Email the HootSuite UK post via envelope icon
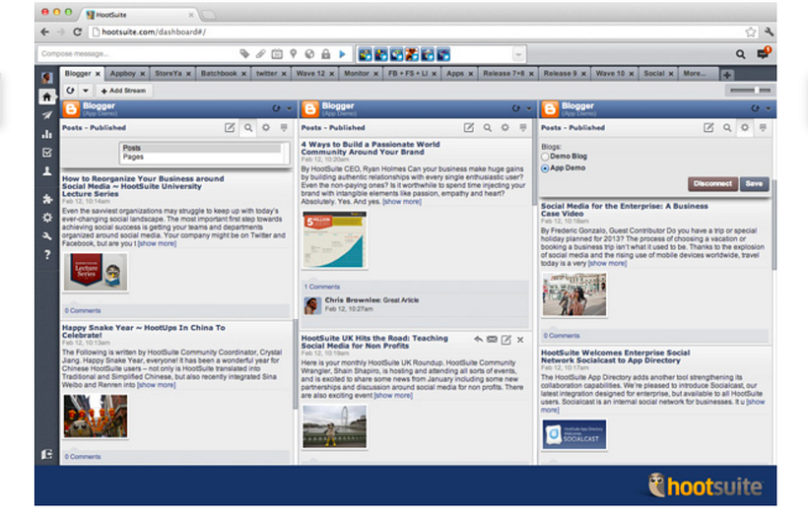Image resolution: width=808 pixels, height=517 pixels. 492,340
